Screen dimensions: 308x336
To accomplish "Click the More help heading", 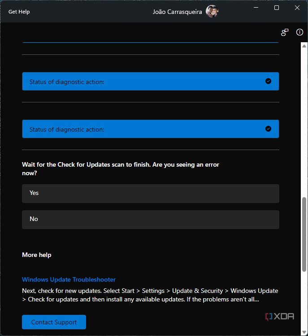I will tap(37, 255).
